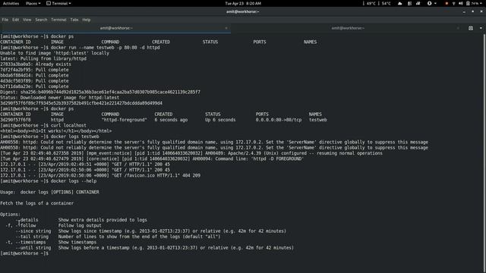
Task: Click the new tab icon in tab bar
Action: (x=471, y=28)
